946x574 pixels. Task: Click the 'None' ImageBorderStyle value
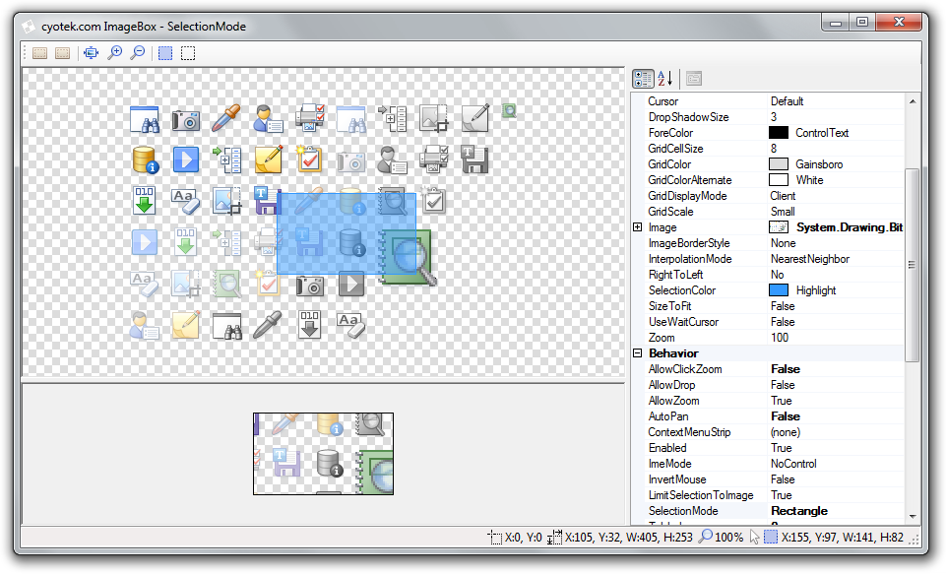(784, 243)
